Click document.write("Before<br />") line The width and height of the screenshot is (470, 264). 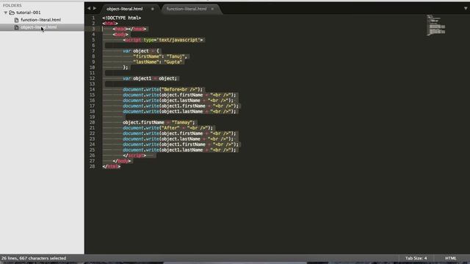[x=163, y=89]
